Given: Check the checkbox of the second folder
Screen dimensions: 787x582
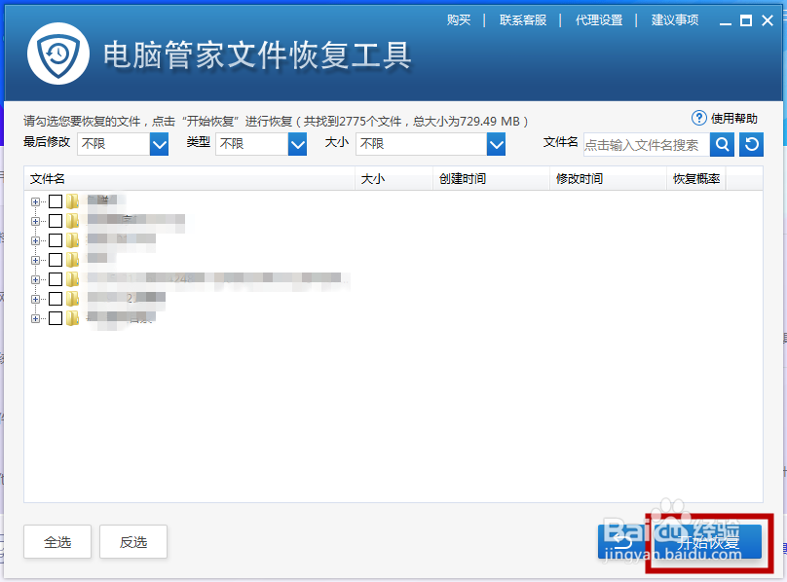Looking at the screenshot, I should pyautogui.click(x=55, y=220).
